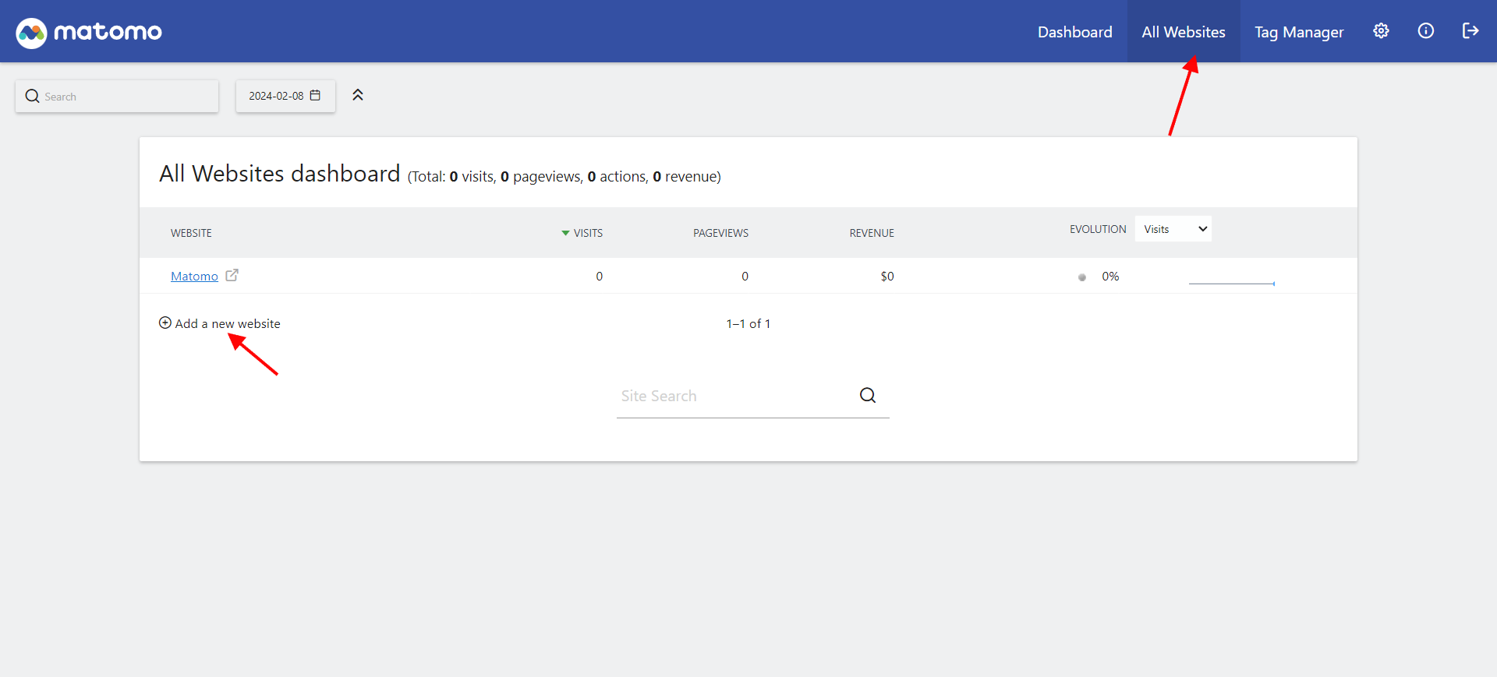Screen dimensions: 1497x677
Task: Open the help info icon
Action: (1425, 31)
